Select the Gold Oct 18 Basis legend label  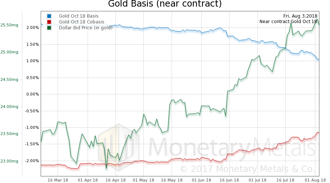click(79, 16)
